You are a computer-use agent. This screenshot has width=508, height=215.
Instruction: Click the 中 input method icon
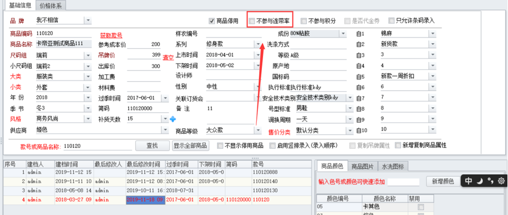tap(468, 181)
